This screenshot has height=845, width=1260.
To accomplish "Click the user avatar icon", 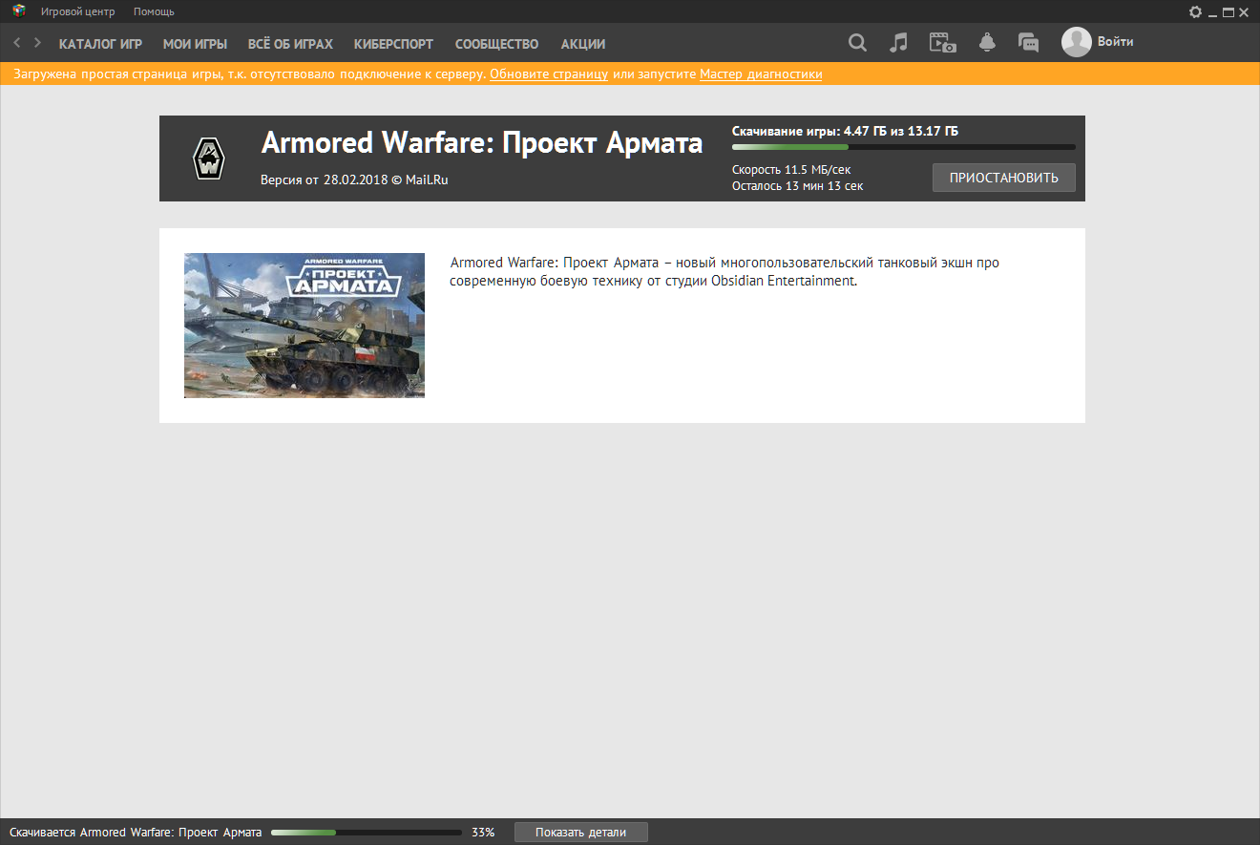I will tap(1076, 42).
